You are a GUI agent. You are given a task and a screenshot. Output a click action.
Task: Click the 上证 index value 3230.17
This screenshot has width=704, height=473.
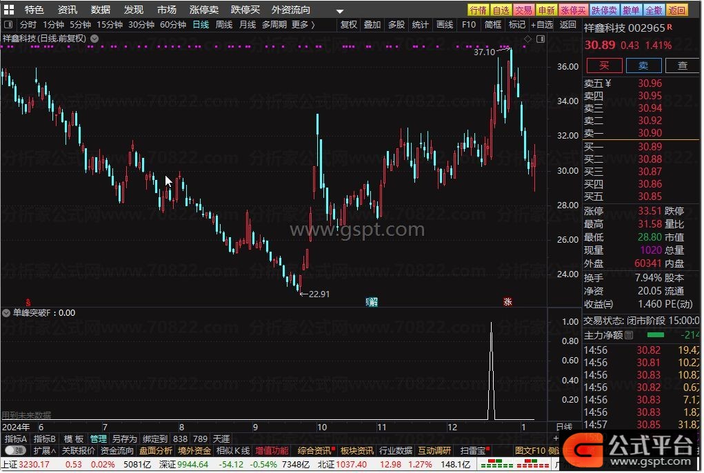34,465
